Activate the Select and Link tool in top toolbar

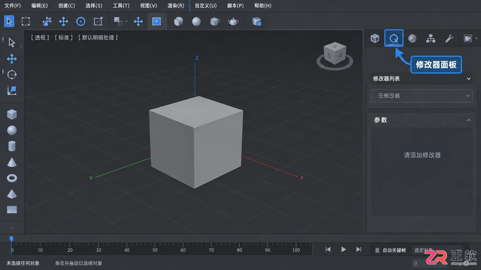47,22
